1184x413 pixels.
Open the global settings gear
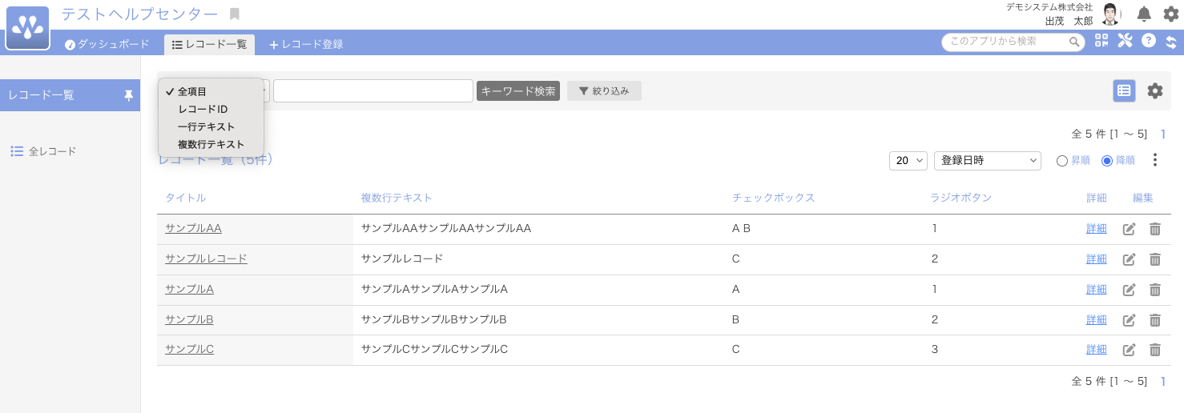pyautogui.click(x=1170, y=14)
